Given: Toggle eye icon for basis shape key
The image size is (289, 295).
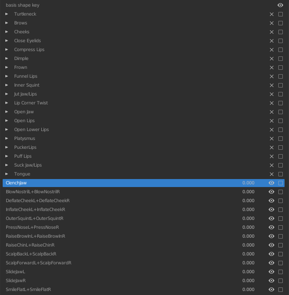Looking at the screenshot, I should point(280,5).
